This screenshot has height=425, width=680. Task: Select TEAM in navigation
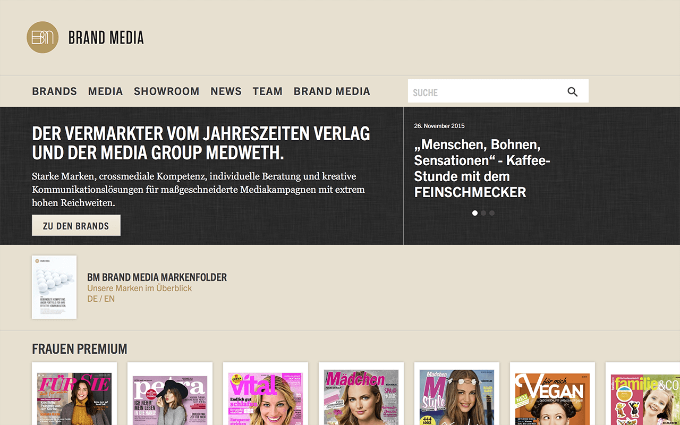point(267,91)
